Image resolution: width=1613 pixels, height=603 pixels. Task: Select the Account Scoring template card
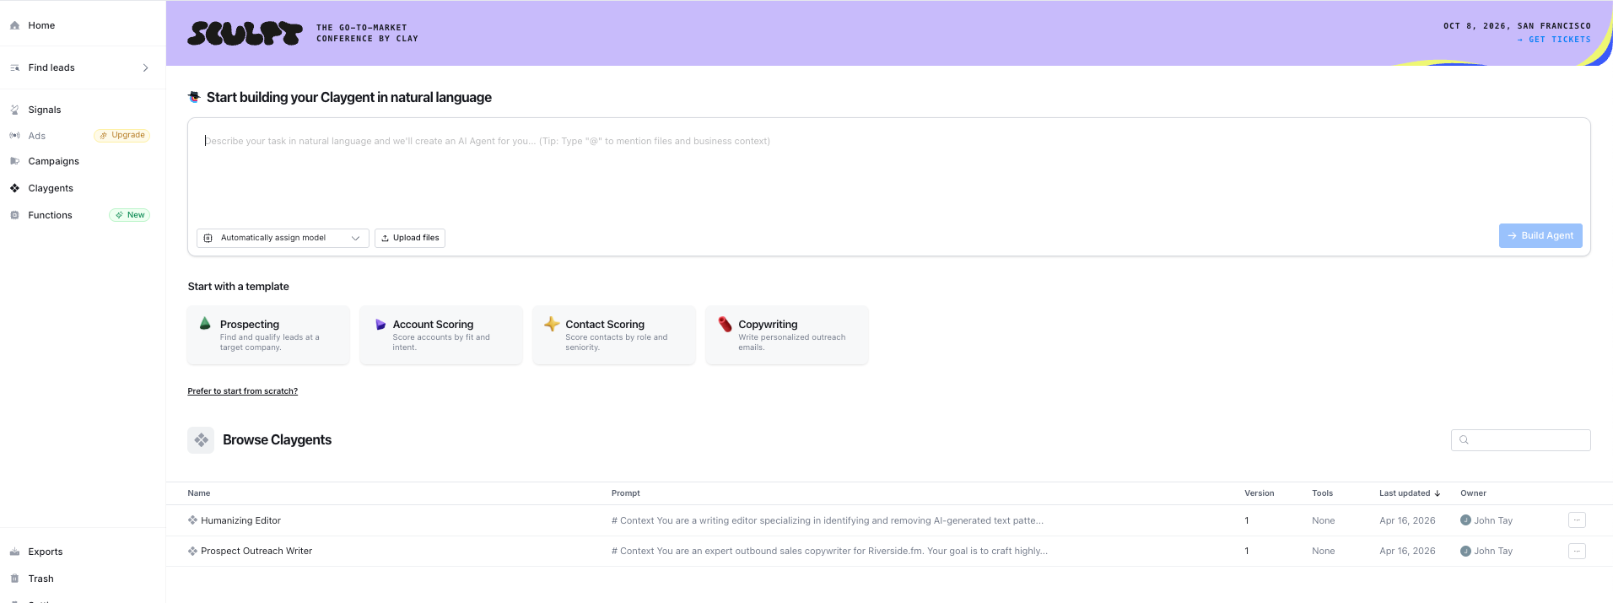441,335
